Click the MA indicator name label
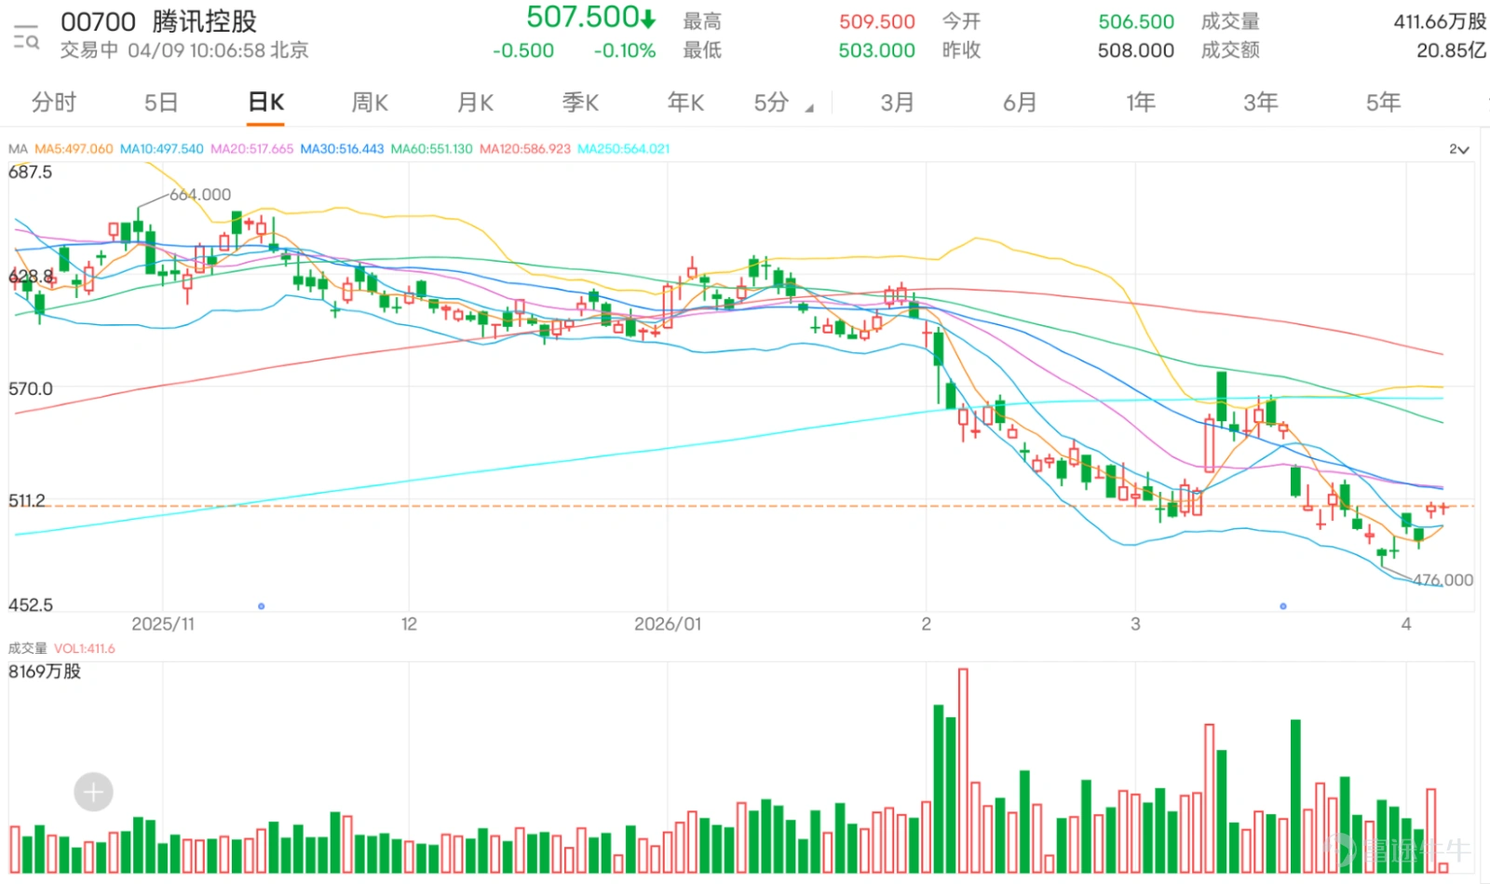Image resolution: width=1490 pixels, height=884 pixels. (18, 149)
